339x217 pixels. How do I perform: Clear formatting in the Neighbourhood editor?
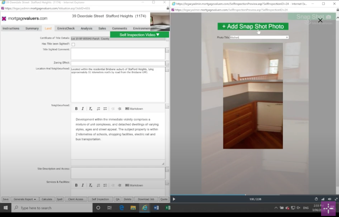[91, 108]
